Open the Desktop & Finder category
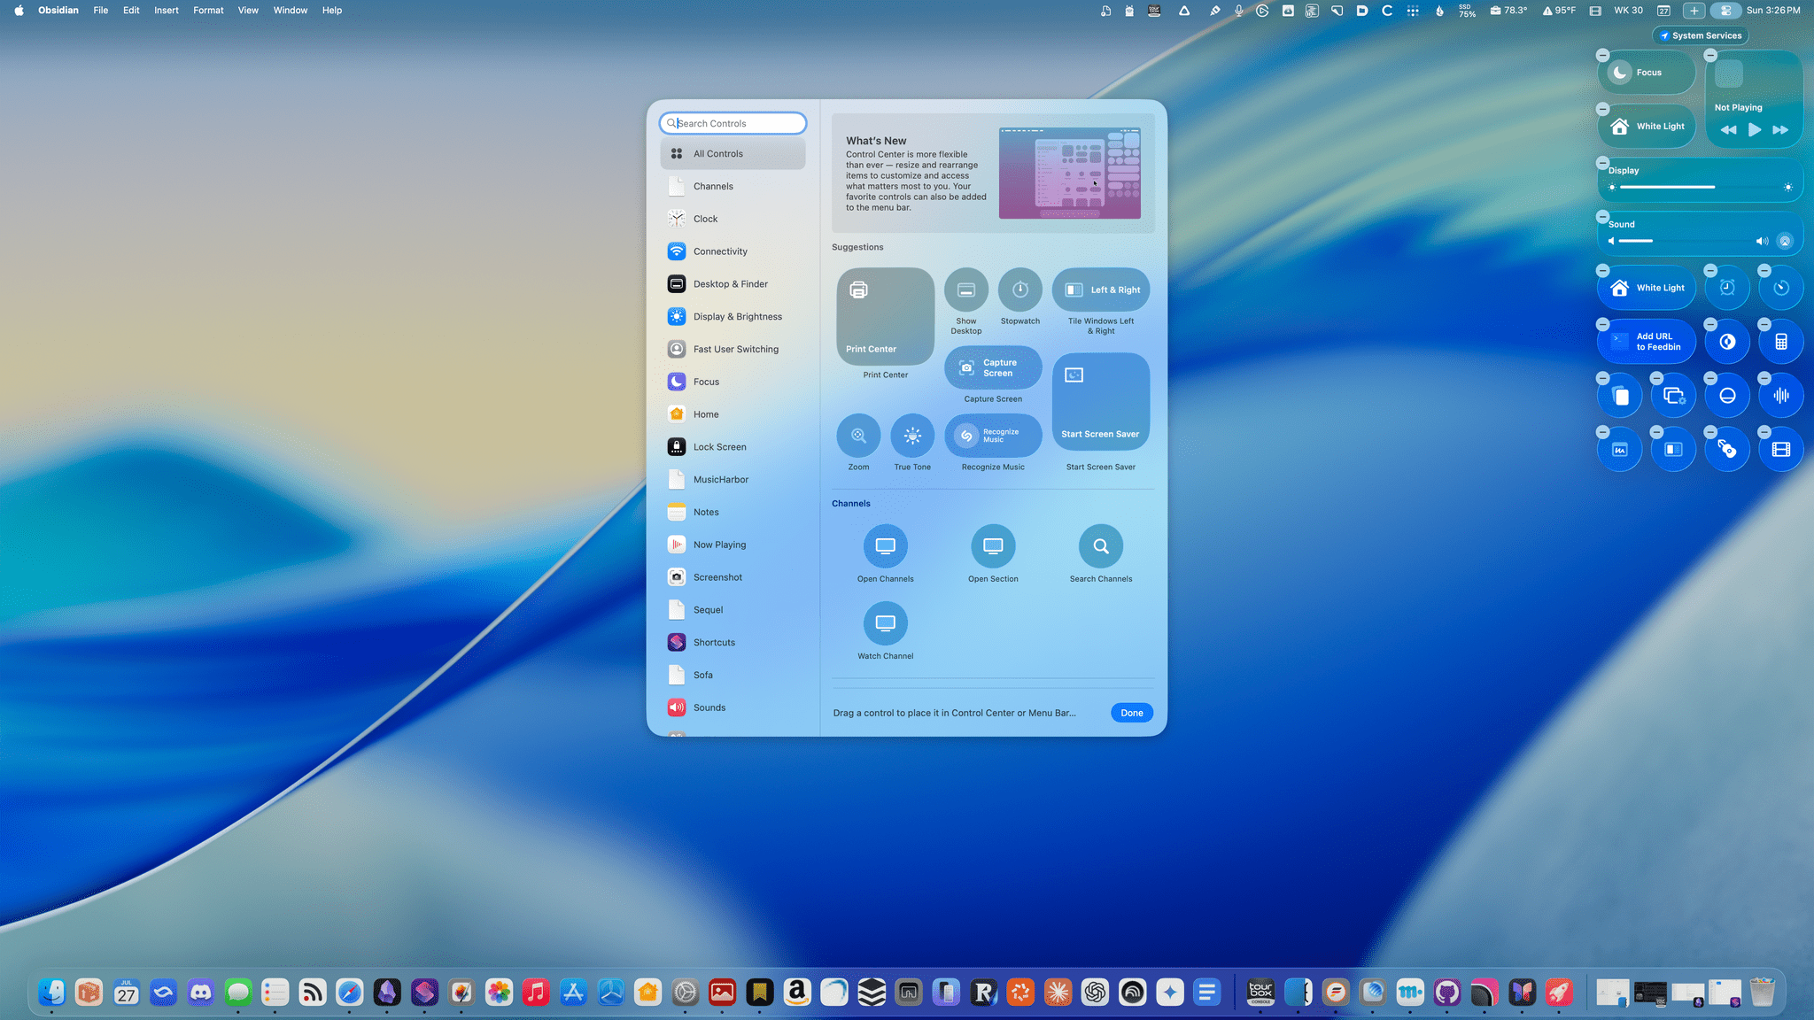1814x1020 pixels. pos(733,284)
